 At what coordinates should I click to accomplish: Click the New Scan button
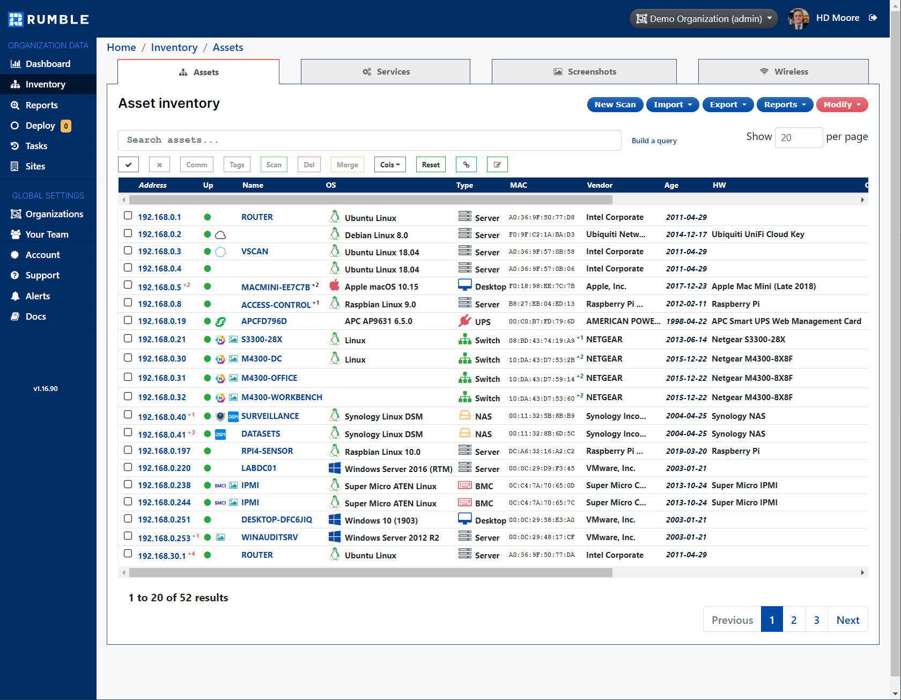coord(615,105)
